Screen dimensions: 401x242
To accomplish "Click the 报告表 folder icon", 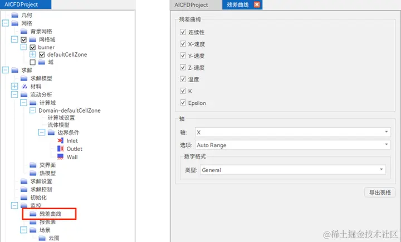I will click(33, 222).
